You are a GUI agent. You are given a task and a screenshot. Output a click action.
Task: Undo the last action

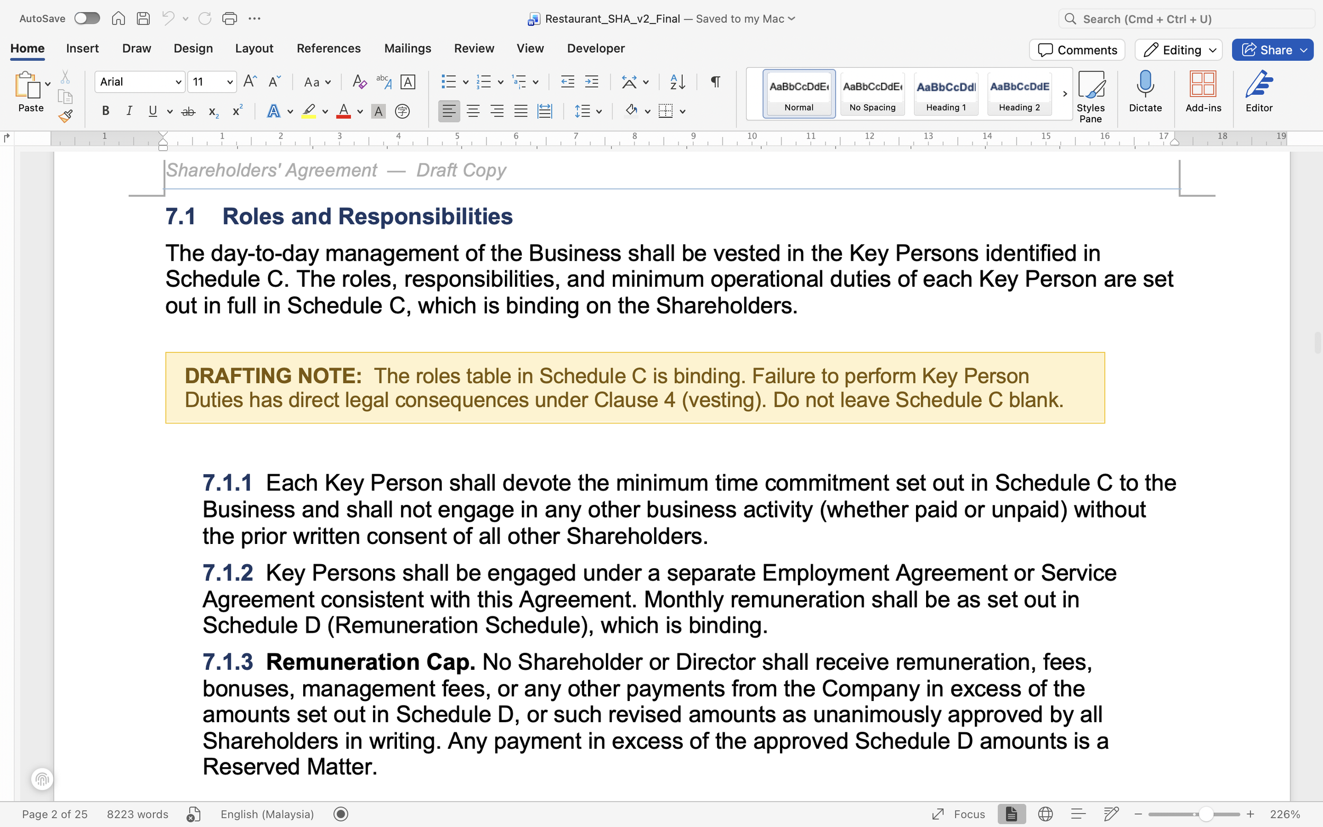[168, 19]
